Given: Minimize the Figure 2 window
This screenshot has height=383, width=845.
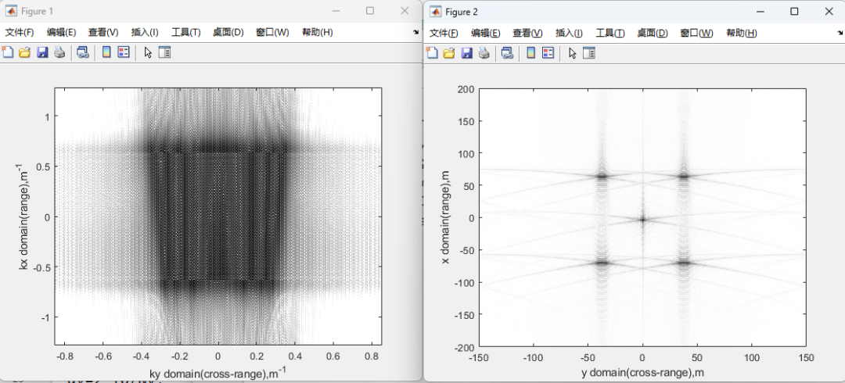Looking at the screenshot, I should pyautogui.click(x=760, y=11).
